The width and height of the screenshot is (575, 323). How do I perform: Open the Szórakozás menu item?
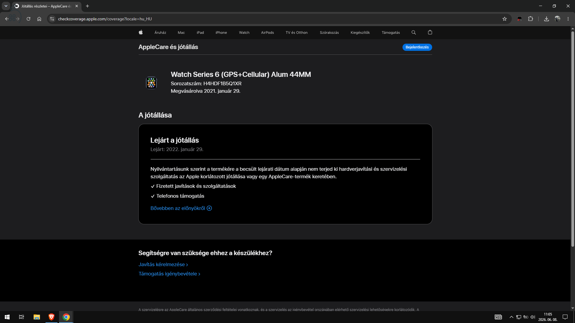point(329,33)
